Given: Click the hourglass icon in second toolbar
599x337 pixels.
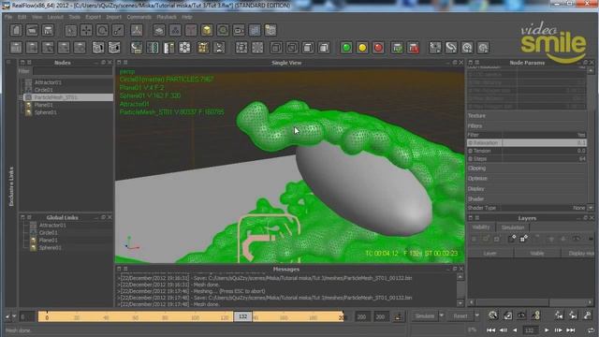Looking at the screenshot, I should pyautogui.click(x=219, y=48).
